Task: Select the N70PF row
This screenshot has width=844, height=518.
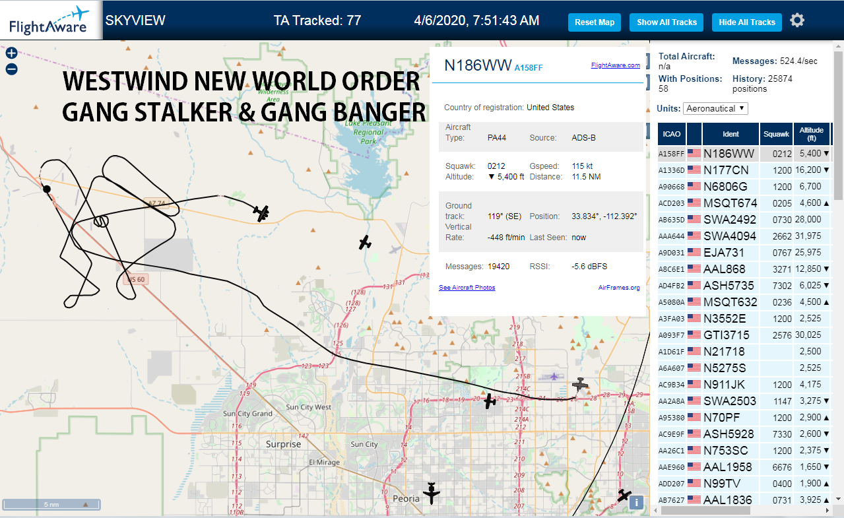Action: pos(744,417)
